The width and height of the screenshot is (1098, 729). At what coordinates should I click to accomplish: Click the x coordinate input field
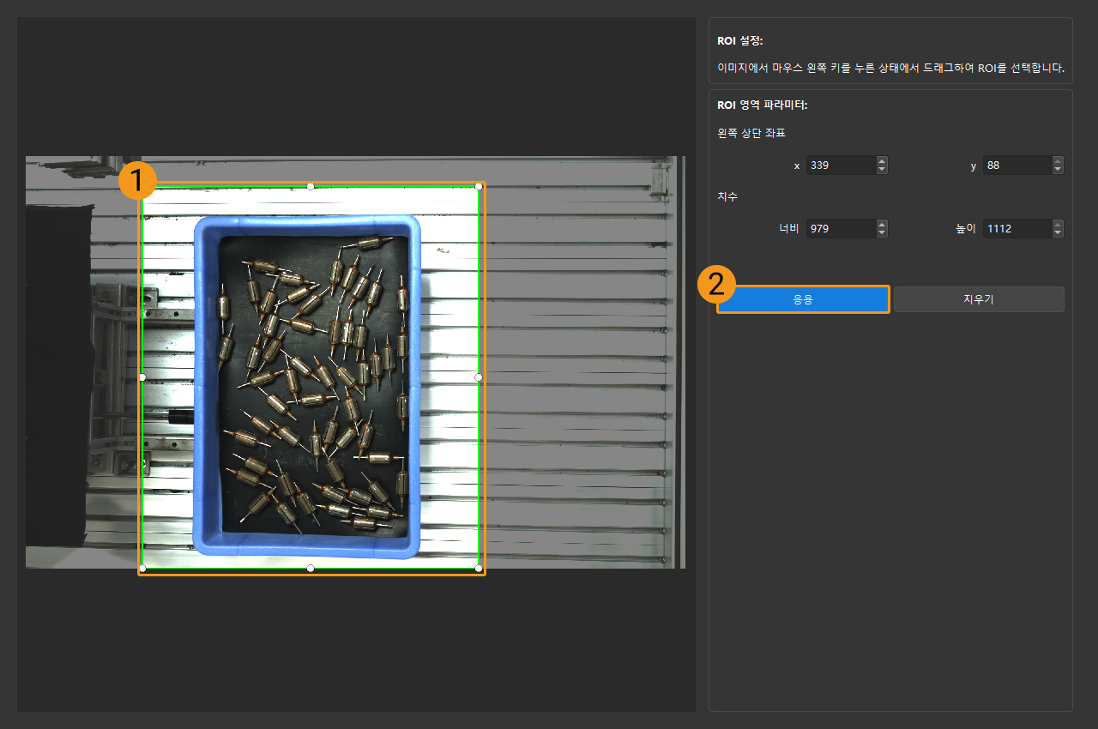tap(840, 166)
